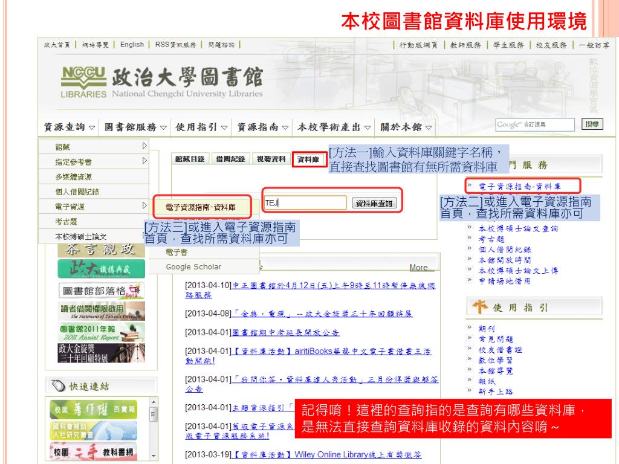Expand the 電子資源 submenu arrow

pos(144,205)
